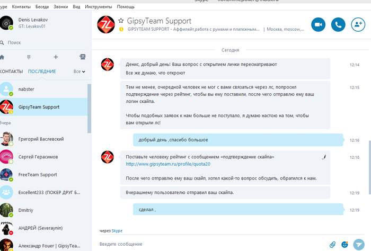Open the emoticon picker
Image resolution: width=371 pixels, height=251 pixels.
coord(345,244)
